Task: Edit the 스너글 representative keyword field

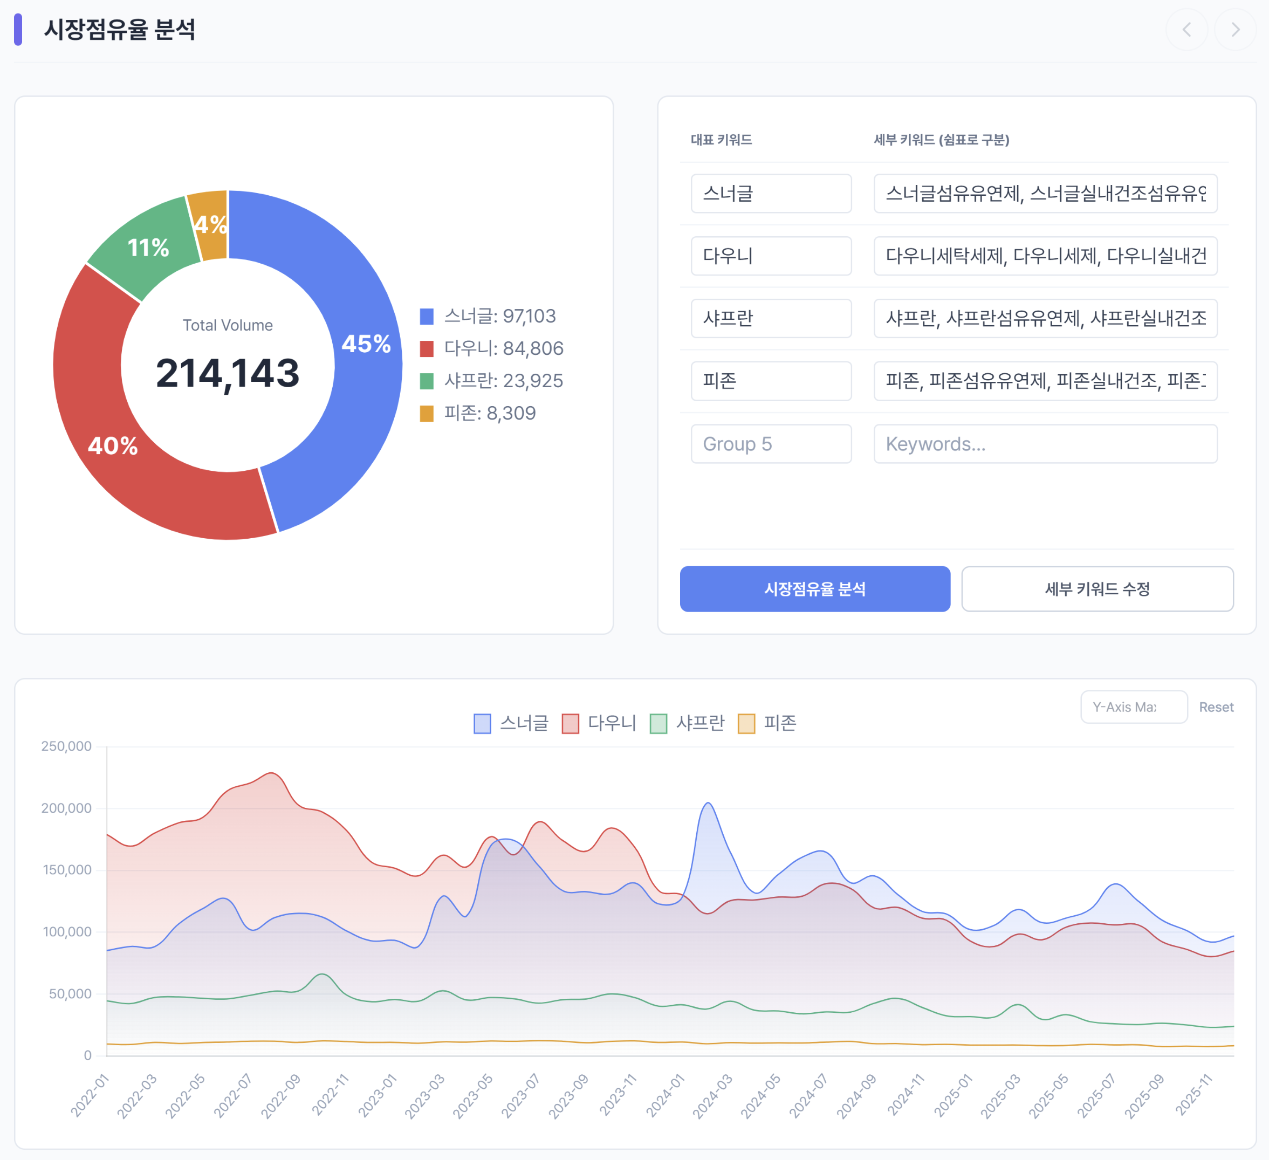Action: (x=771, y=193)
